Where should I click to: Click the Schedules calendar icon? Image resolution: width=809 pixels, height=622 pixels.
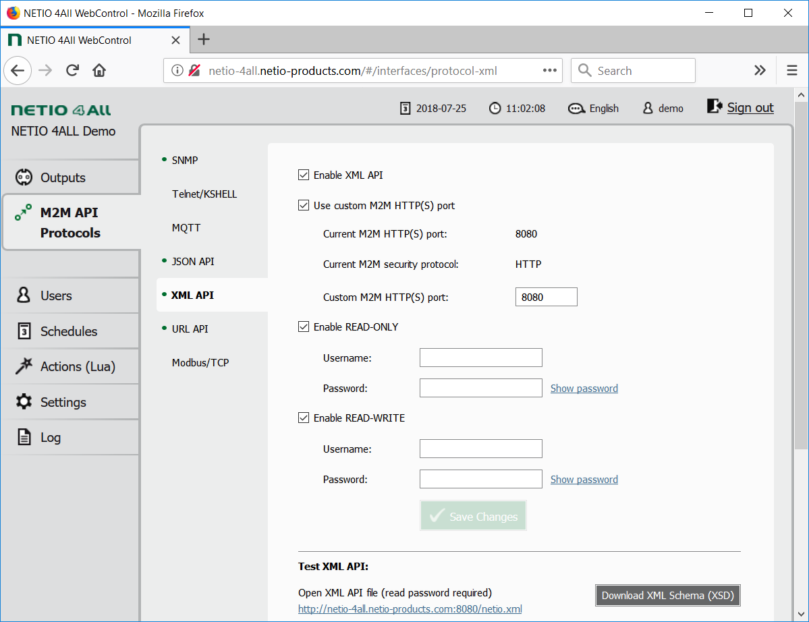(x=24, y=331)
